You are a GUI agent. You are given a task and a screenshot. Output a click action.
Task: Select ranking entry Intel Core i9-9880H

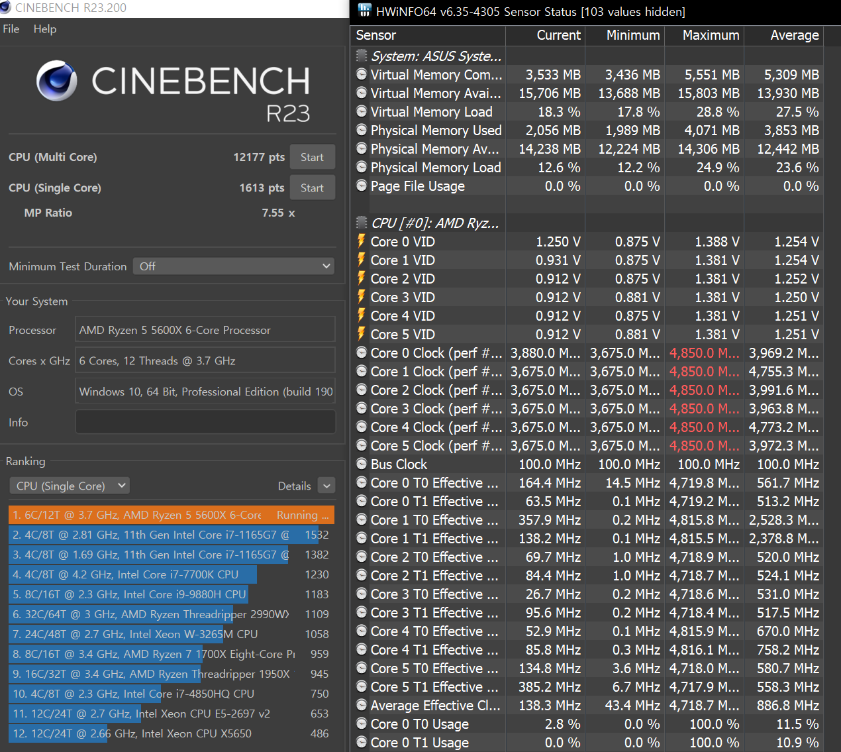(172, 594)
